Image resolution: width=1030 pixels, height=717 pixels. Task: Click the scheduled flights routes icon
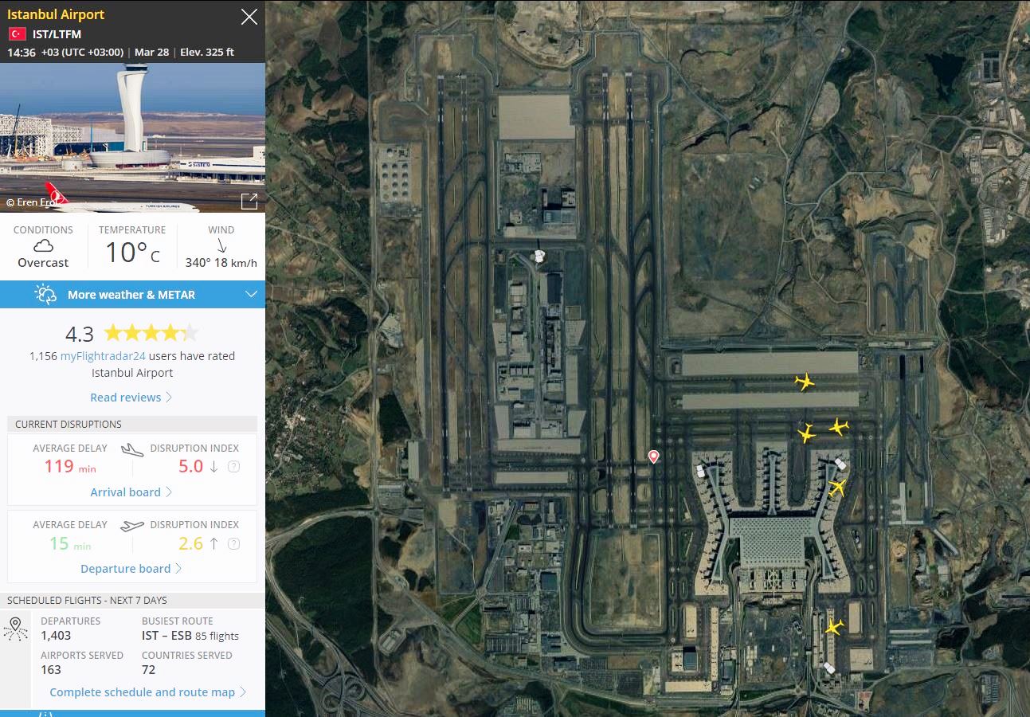pos(16,629)
